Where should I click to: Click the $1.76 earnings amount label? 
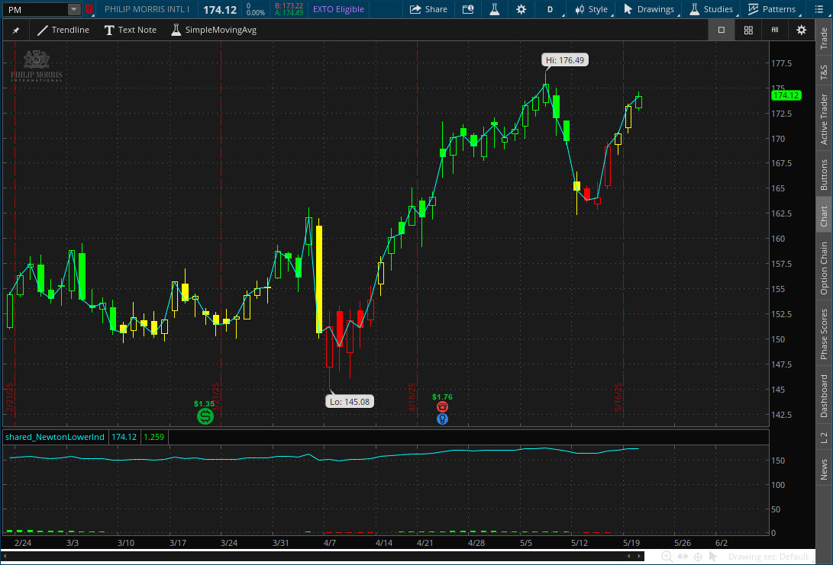click(x=443, y=396)
